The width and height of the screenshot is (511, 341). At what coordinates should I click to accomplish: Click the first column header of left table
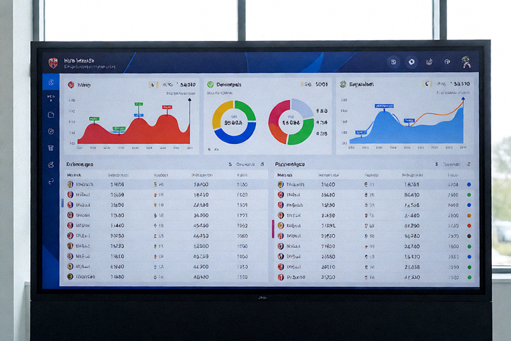(74, 175)
